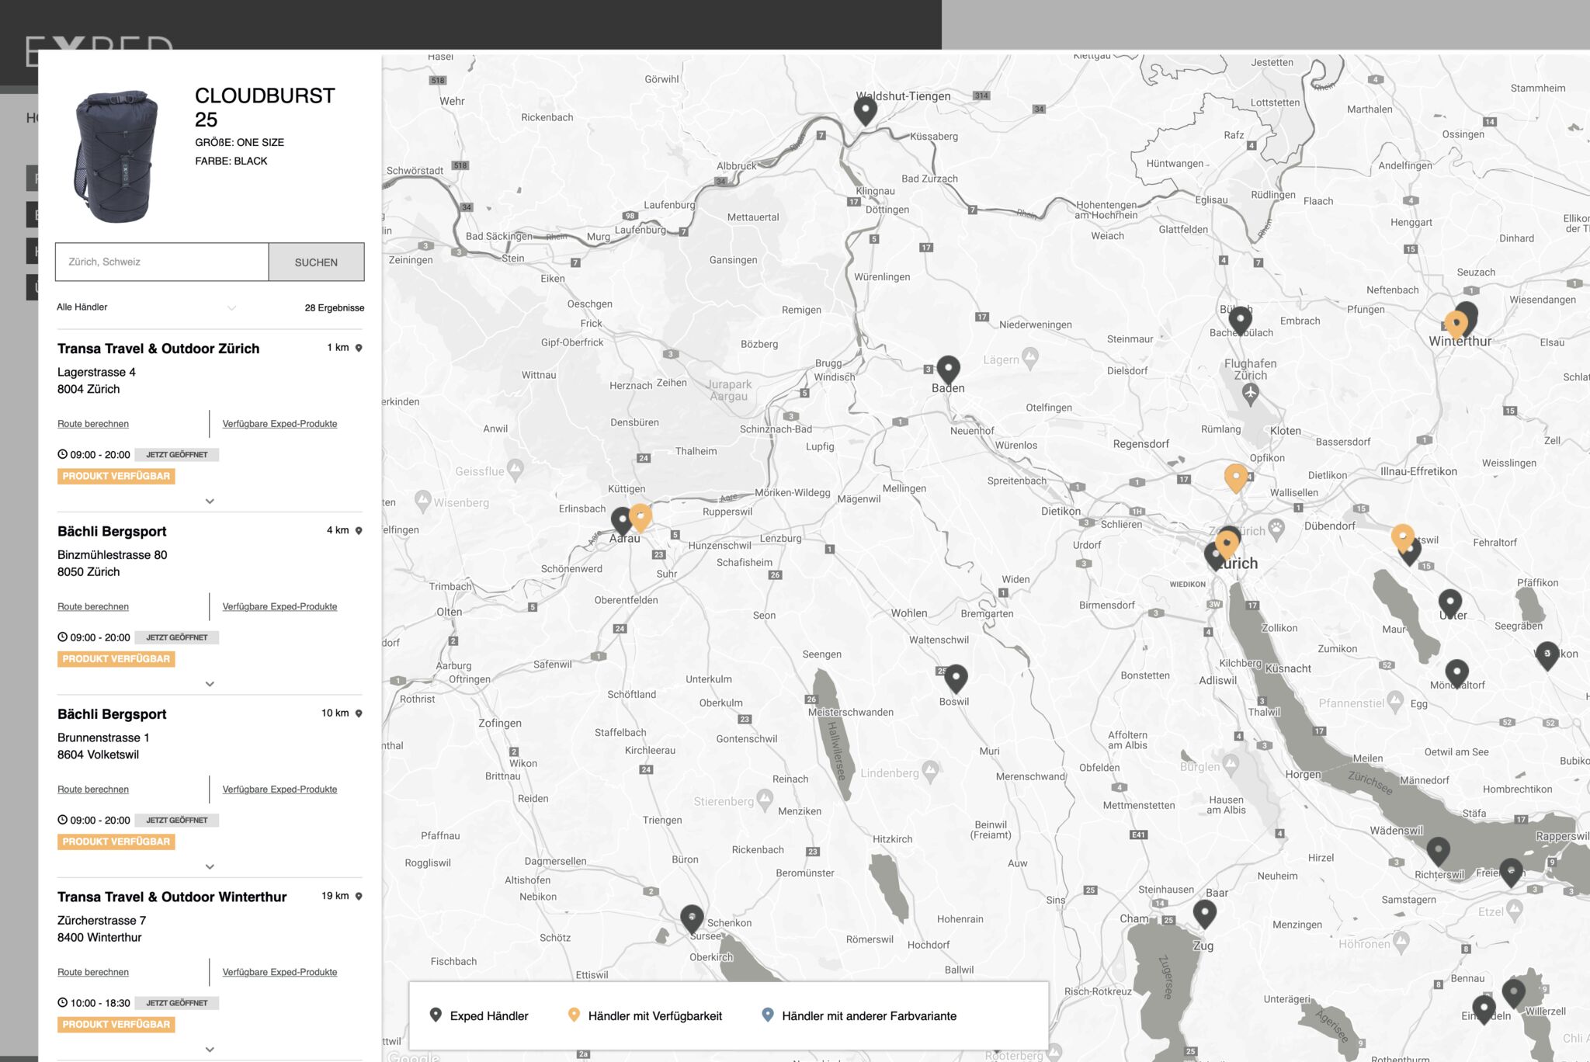Click the Händler mit Verfügbarkeit legend entry
The image size is (1590, 1062).
[x=645, y=1016]
